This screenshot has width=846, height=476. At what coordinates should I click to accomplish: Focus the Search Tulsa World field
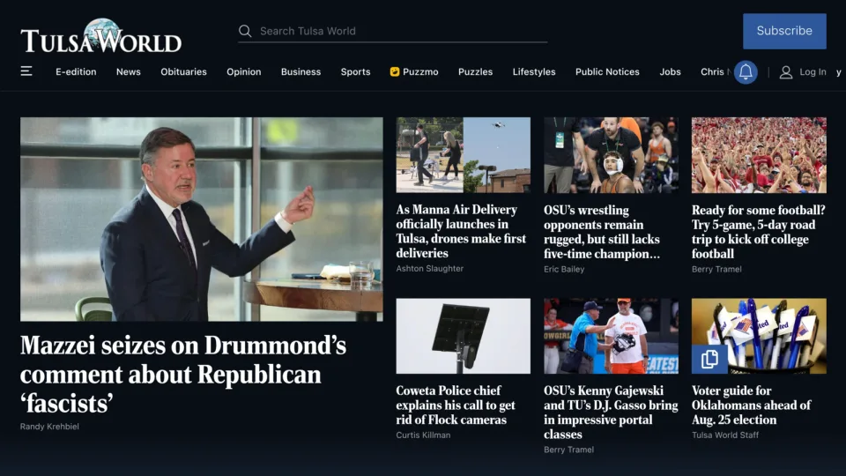pyautogui.click(x=393, y=32)
